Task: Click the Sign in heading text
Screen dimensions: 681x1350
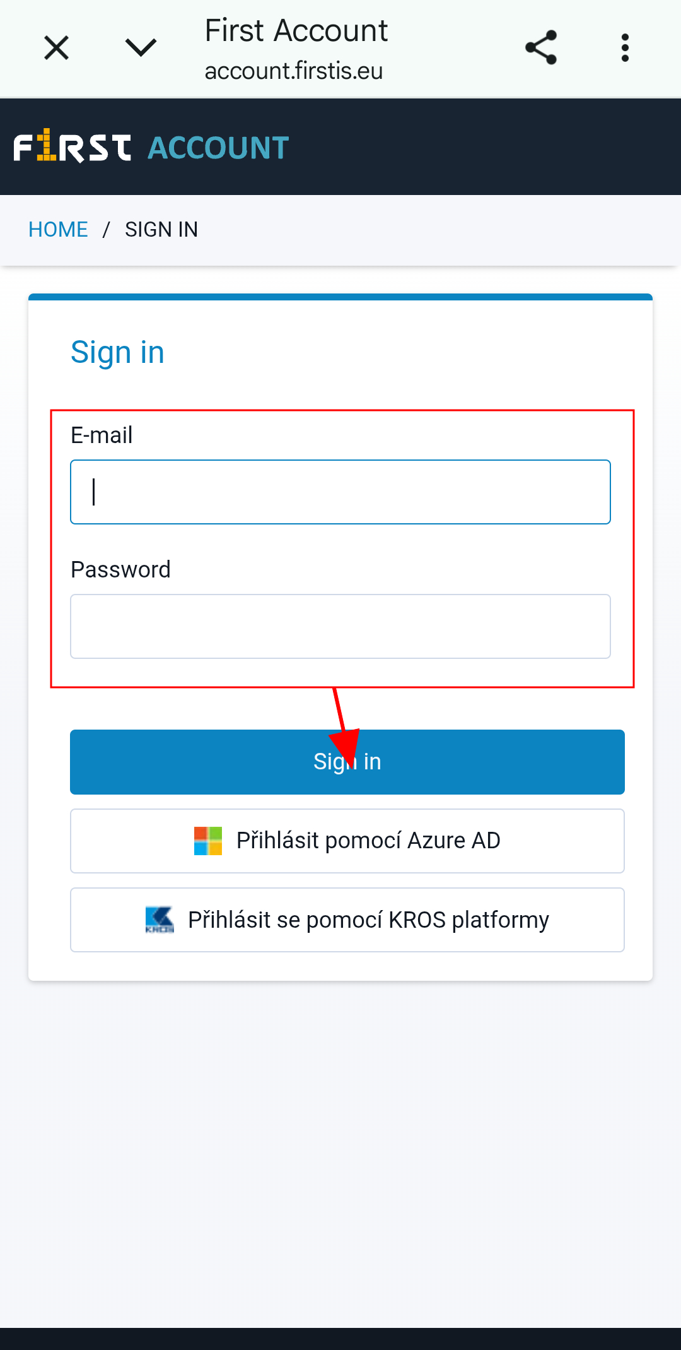Action: click(x=117, y=352)
